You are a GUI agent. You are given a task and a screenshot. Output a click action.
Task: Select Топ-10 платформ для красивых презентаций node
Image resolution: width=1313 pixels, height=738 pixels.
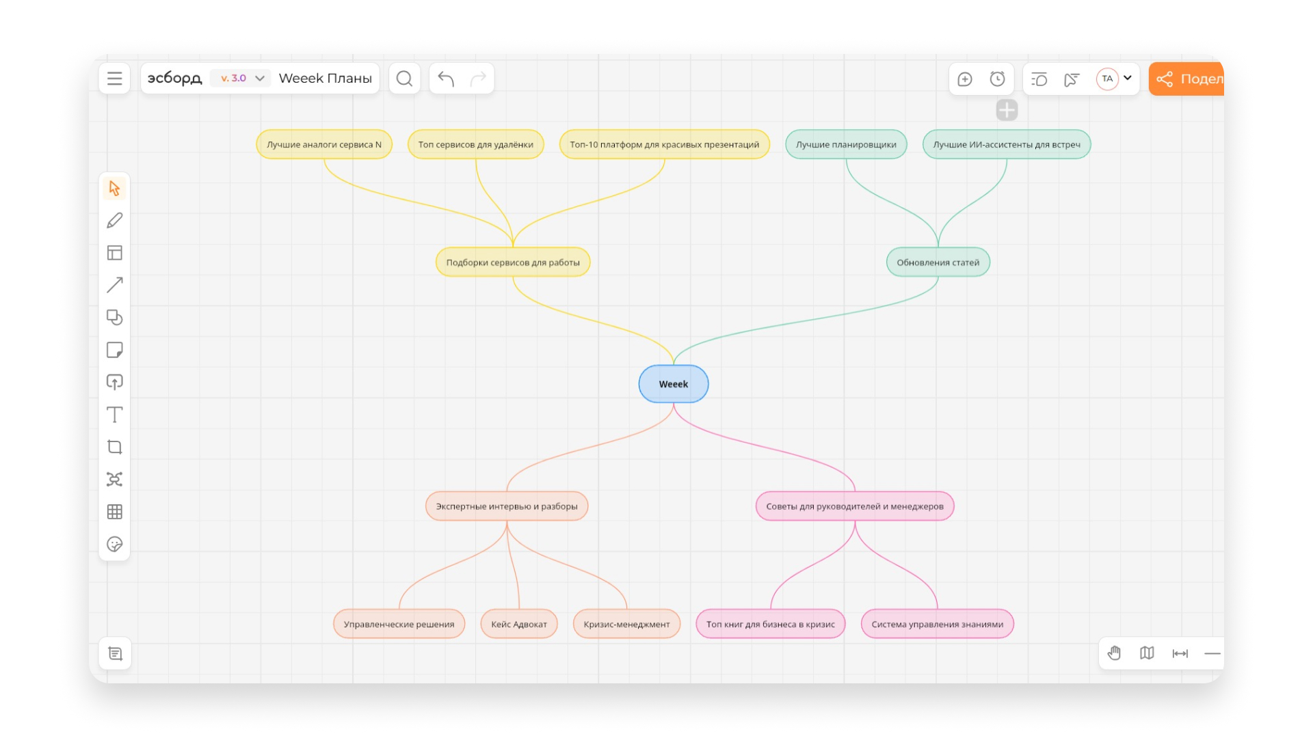665,144
